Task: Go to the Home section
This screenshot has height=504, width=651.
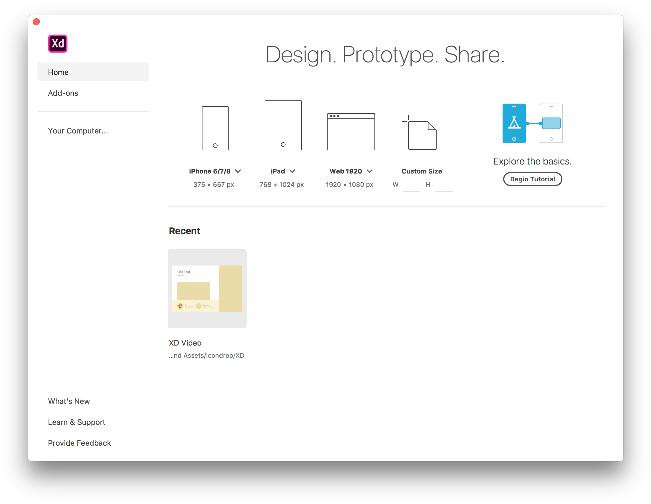Action: [x=93, y=72]
